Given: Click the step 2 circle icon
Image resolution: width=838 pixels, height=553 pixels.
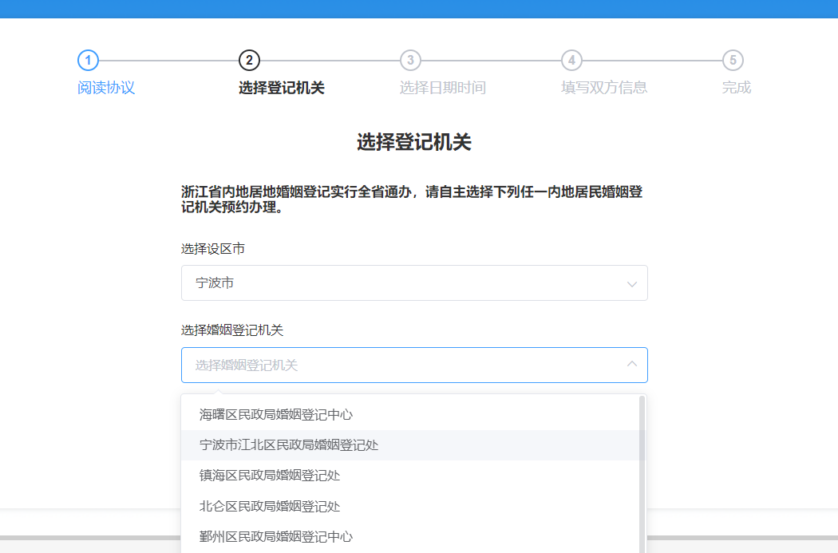Looking at the screenshot, I should 249,60.
